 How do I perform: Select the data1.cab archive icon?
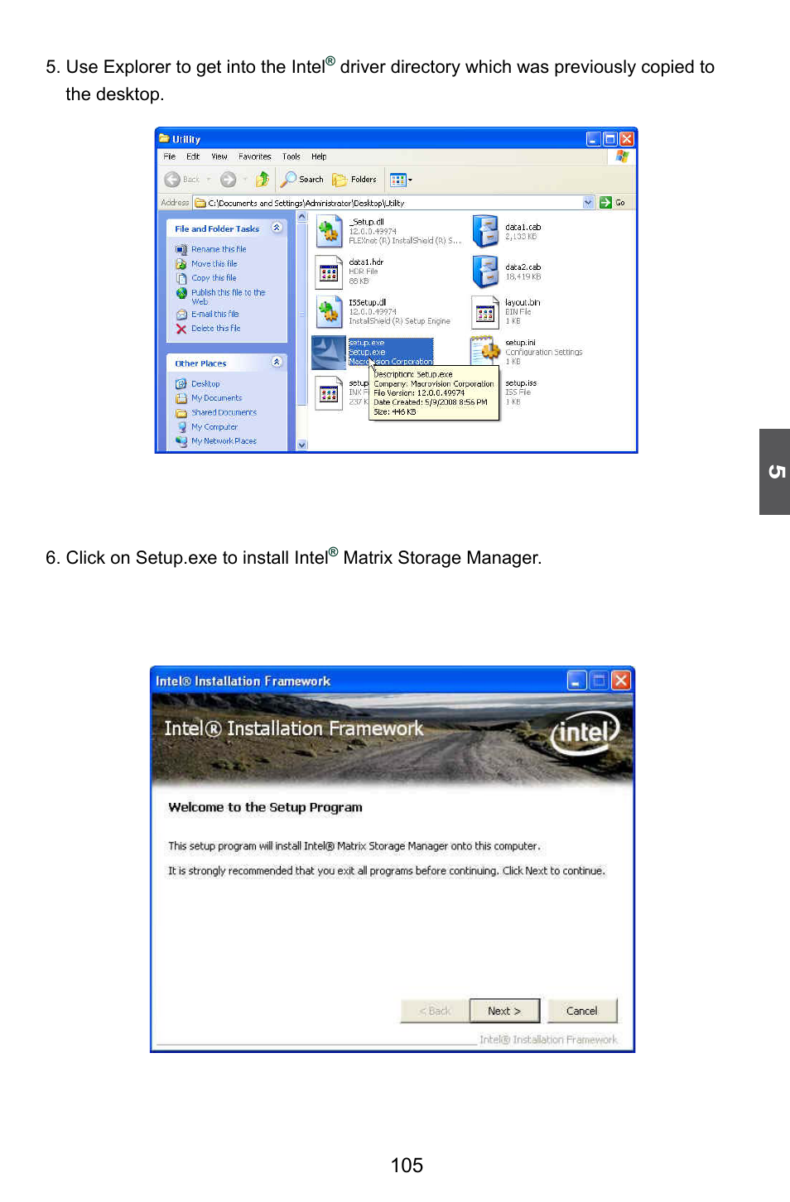pyautogui.click(x=485, y=232)
